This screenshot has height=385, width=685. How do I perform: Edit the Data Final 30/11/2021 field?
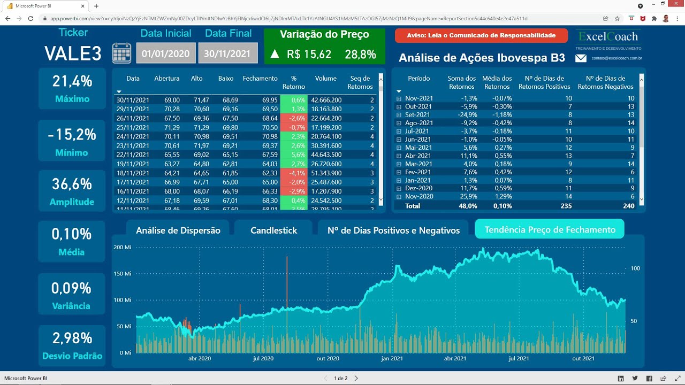pos(228,53)
